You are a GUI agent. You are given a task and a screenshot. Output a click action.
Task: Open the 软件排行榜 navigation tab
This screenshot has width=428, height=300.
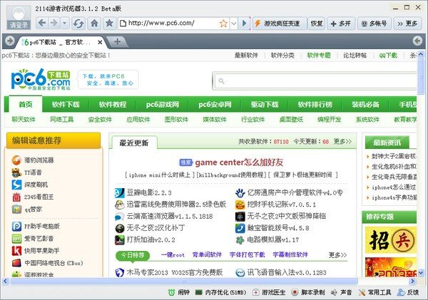pos(315,105)
